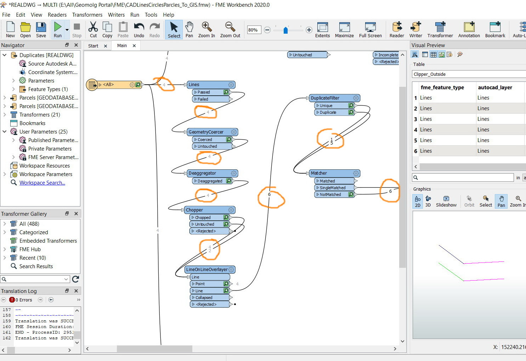Add a Writer using toolbar icon
Screen dimensions: 526x361
415,30
